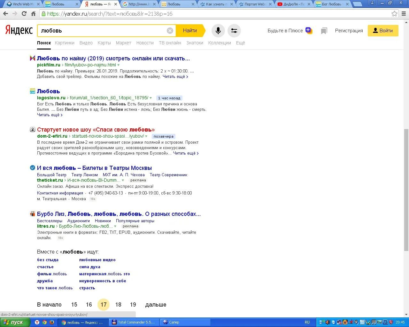Expand the litres.ru result dropdown arrow
The image size is (409, 327).
(115, 226)
